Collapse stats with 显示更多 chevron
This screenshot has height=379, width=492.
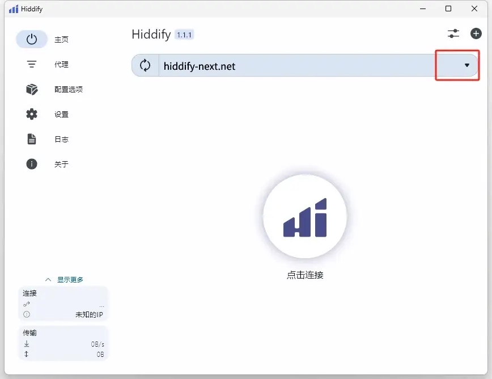coord(48,280)
